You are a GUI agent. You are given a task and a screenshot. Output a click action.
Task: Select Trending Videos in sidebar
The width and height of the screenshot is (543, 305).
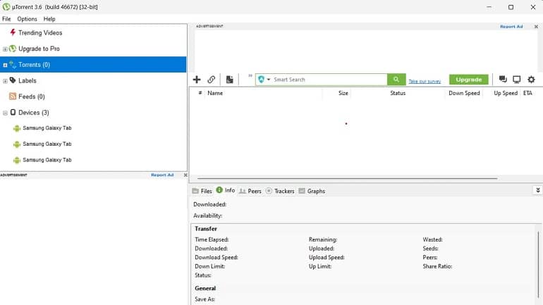[40, 33]
